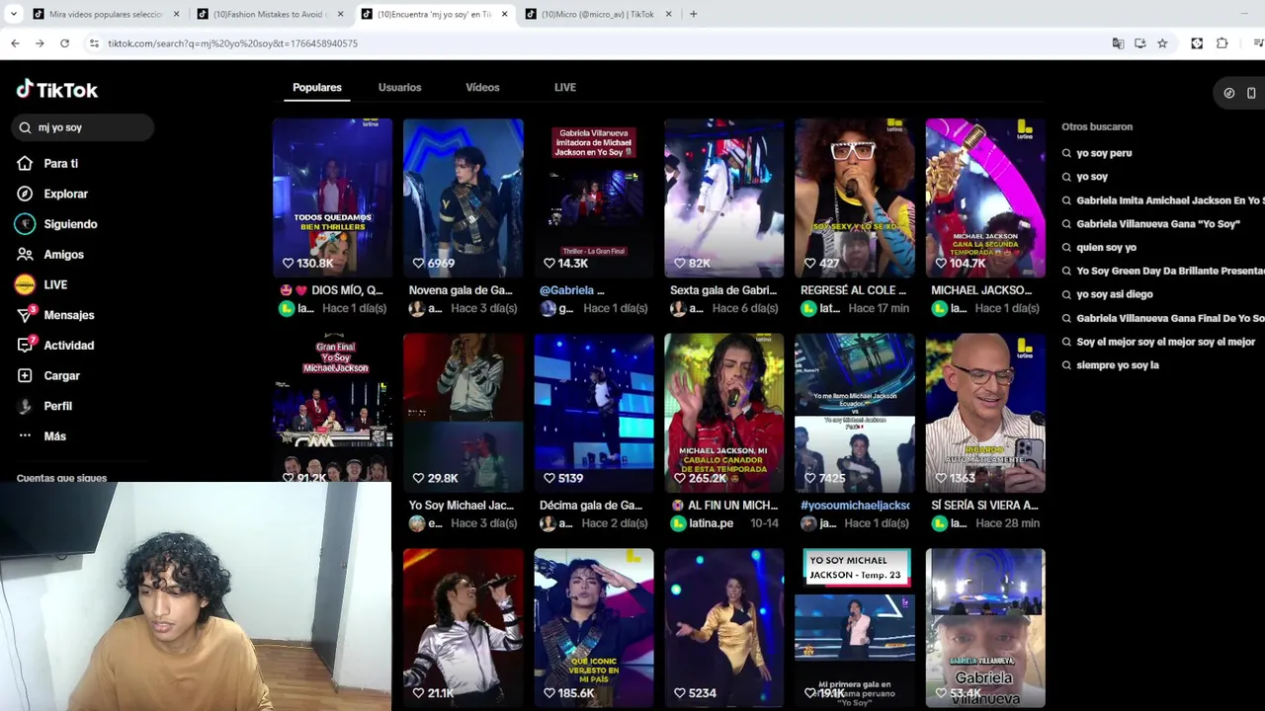Click '@Gabriela ...' mention caption
The image size is (1265, 711).
(x=571, y=290)
